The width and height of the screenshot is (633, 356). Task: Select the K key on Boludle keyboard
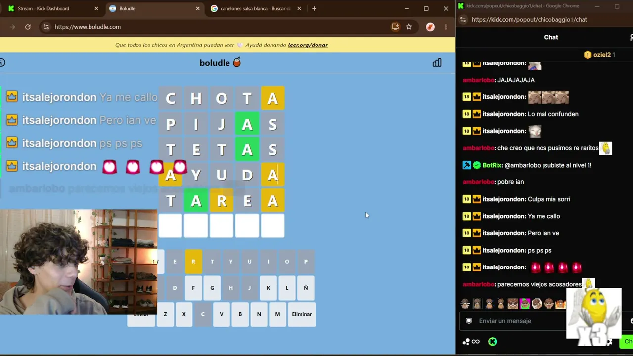[x=268, y=288]
